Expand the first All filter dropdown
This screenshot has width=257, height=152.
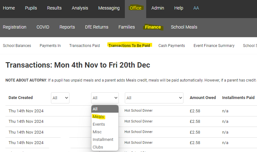click(x=60, y=98)
